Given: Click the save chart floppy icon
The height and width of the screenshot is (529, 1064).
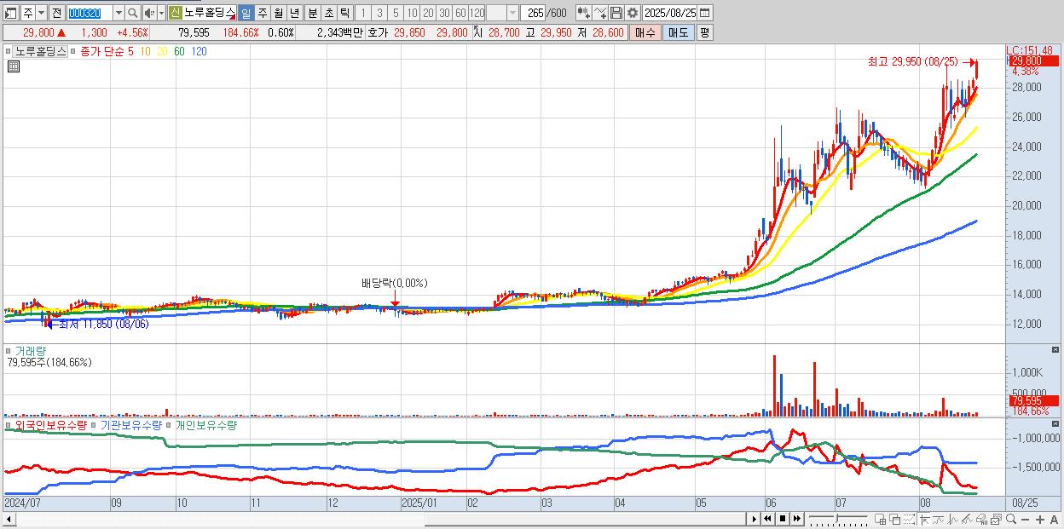Looking at the screenshot, I should click(616, 13).
